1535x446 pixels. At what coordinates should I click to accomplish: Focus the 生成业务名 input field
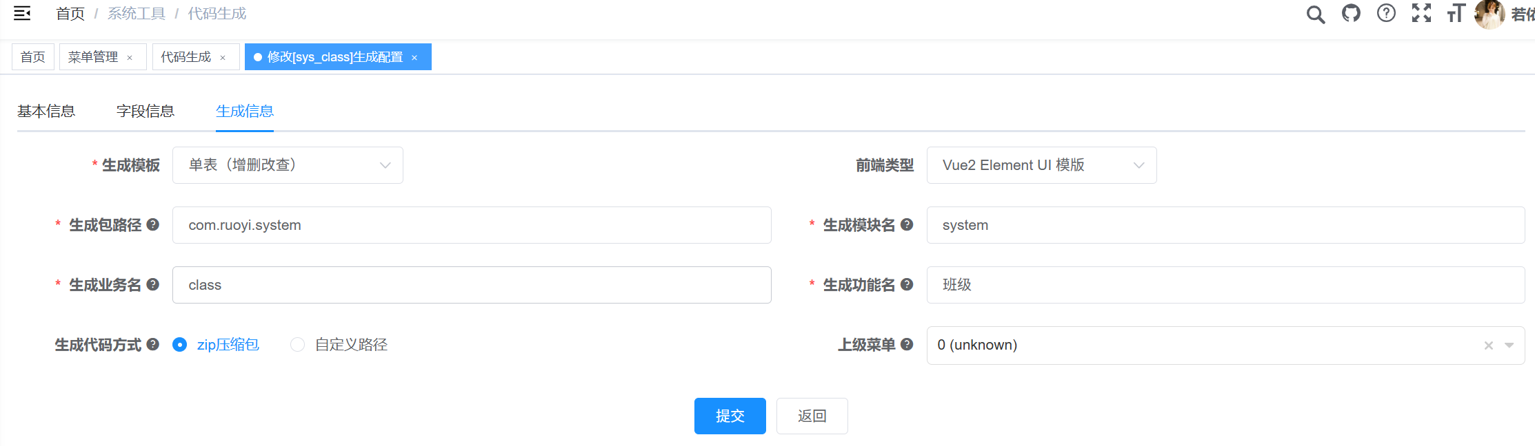click(472, 285)
